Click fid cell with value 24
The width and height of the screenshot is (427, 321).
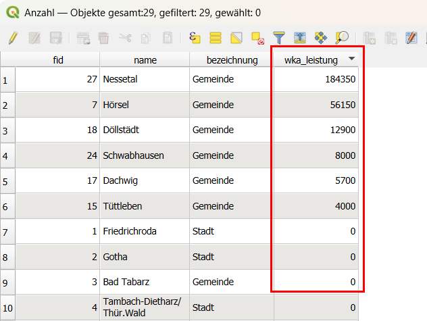(x=57, y=155)
